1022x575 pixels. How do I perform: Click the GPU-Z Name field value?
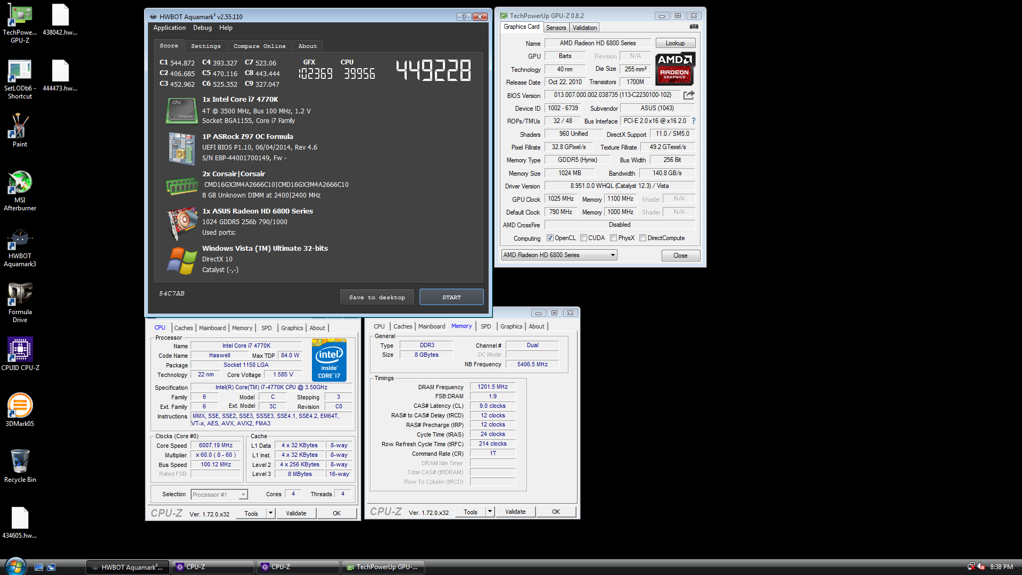(597, 43)
